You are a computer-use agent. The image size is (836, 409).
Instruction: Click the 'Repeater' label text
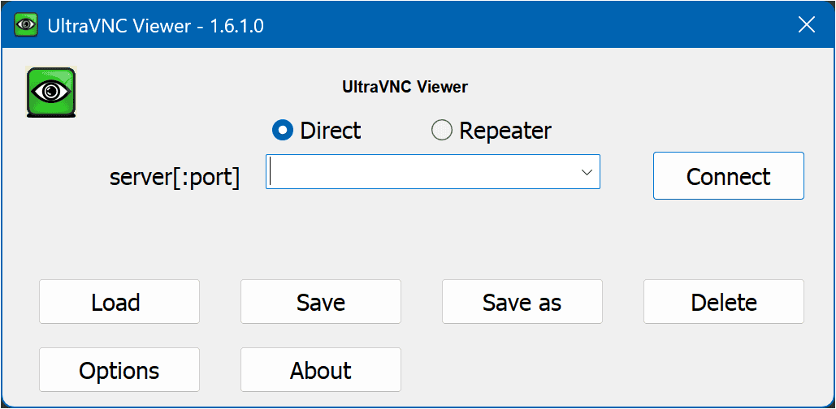click(505, 131)
